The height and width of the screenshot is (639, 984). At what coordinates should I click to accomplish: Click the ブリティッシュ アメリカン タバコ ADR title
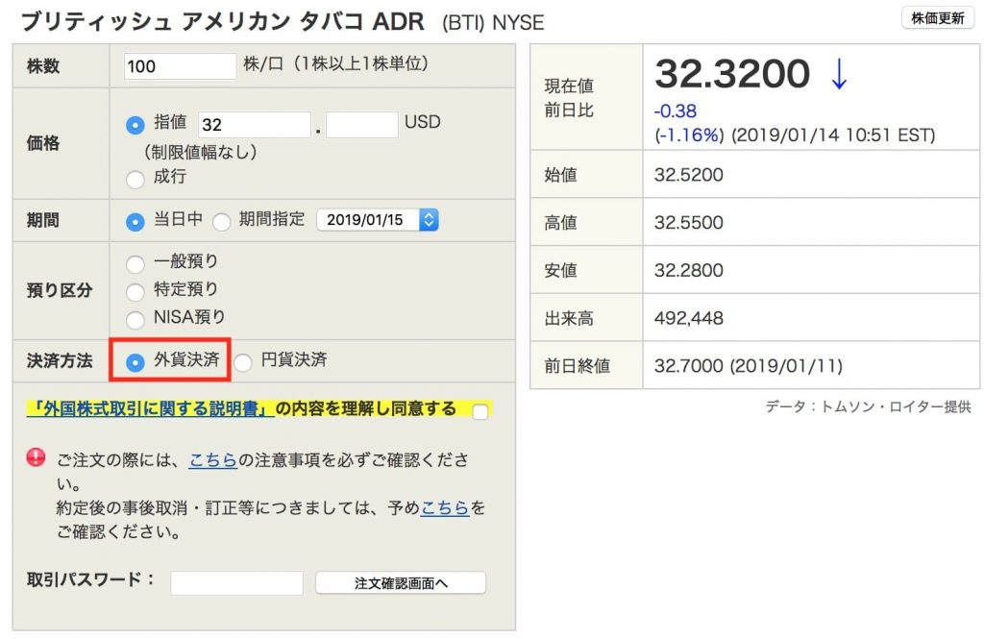click(223, 22)
